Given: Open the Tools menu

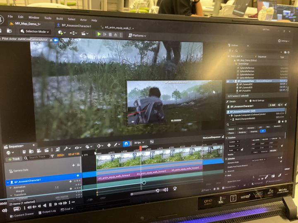Looking at the screenshot, I should coord(48,18).
